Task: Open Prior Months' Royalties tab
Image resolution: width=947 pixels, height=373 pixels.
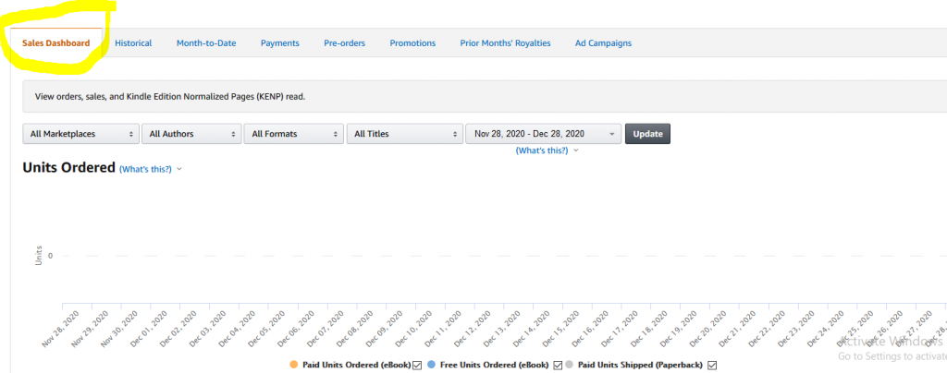Action: point(505,43)
